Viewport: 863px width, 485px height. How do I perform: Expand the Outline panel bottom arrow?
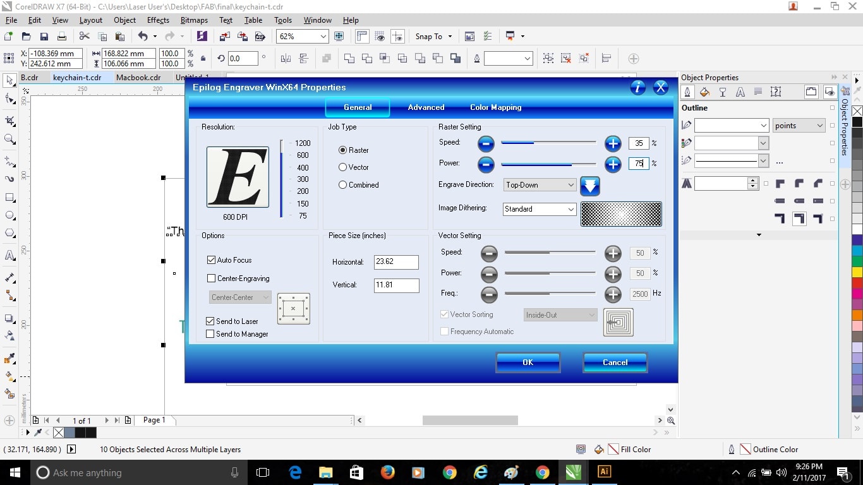[x=759, y=235]
